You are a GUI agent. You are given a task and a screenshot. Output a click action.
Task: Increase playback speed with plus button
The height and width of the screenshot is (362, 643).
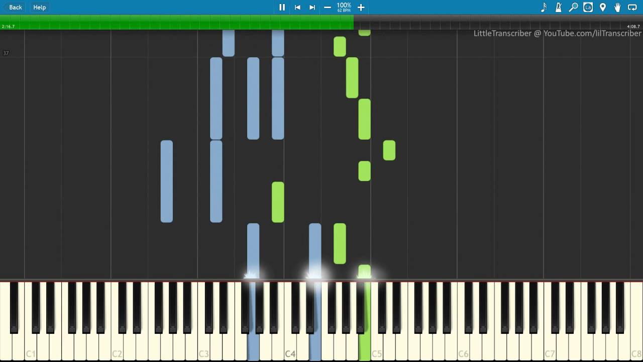[x=361, y=7]
